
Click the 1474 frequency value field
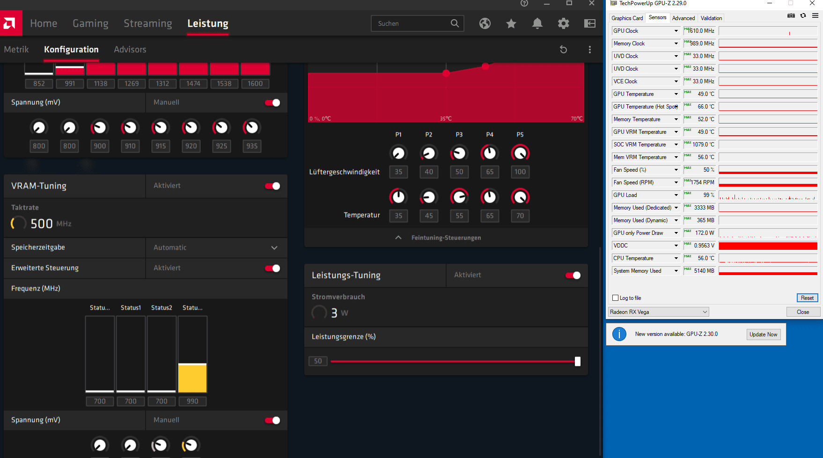(x=193, y=84)
